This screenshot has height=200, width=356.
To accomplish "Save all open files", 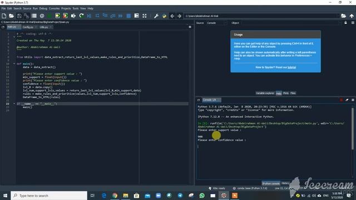I will click(x=27, y=16).
